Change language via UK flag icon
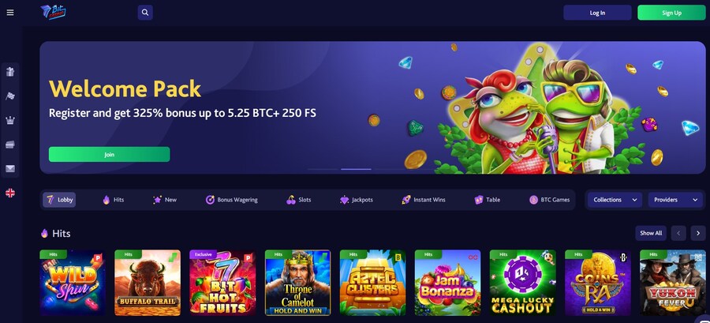The height and width of the screenshot is (323, 710). (x=10, y=193)
